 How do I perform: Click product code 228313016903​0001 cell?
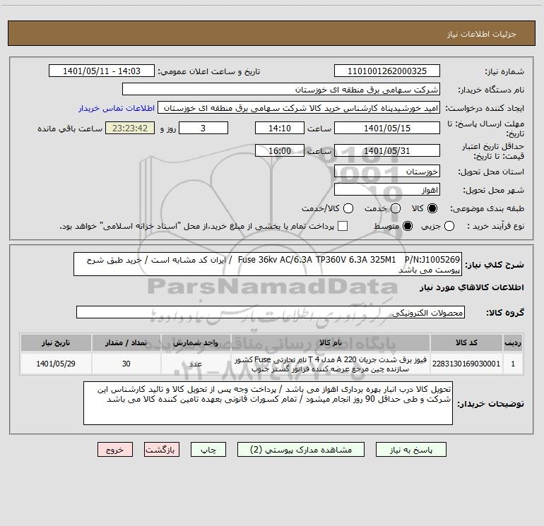466,364
